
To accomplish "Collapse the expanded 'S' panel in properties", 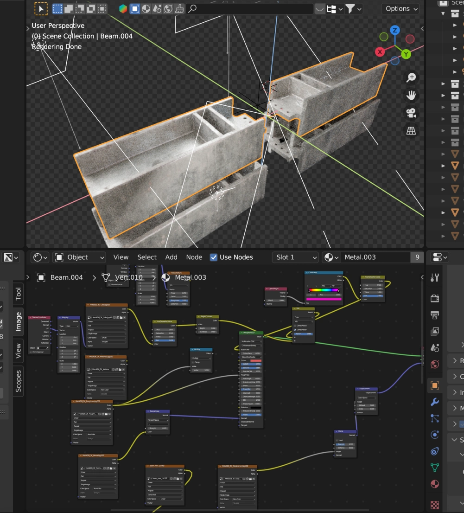I will 455,440.
